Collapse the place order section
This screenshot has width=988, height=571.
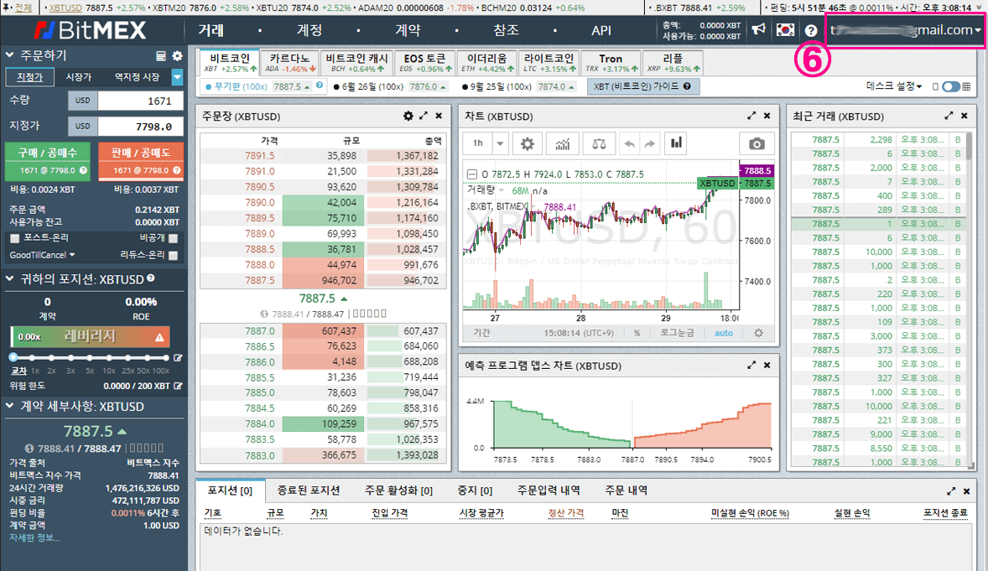tap(9, 55)
